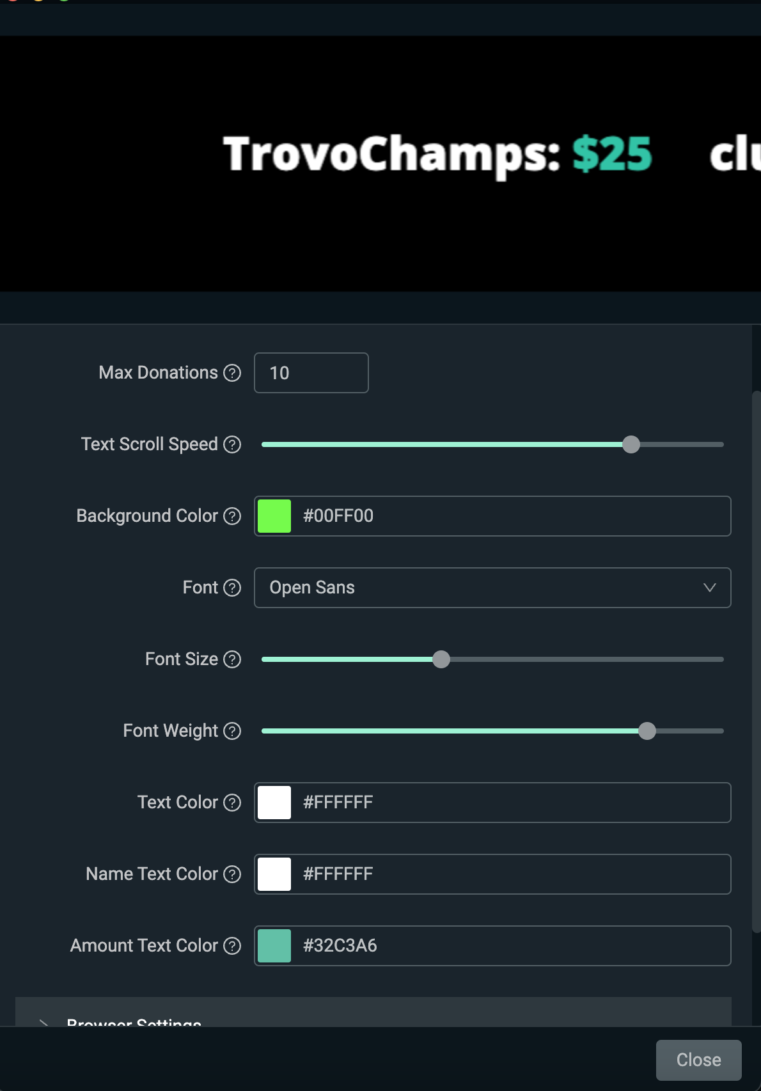Open the teal Amount Text Color swatch
761x1091 pixels.
(274, 946)
